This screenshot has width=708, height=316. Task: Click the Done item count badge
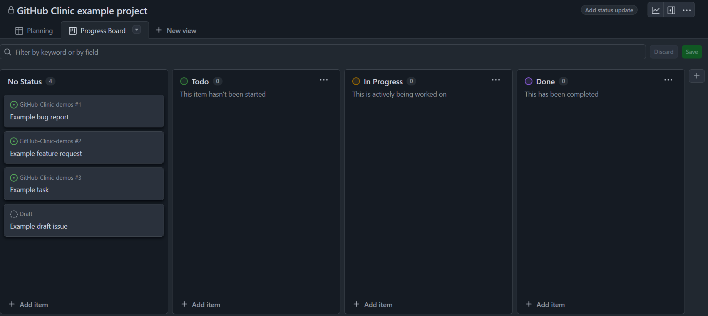563,81
